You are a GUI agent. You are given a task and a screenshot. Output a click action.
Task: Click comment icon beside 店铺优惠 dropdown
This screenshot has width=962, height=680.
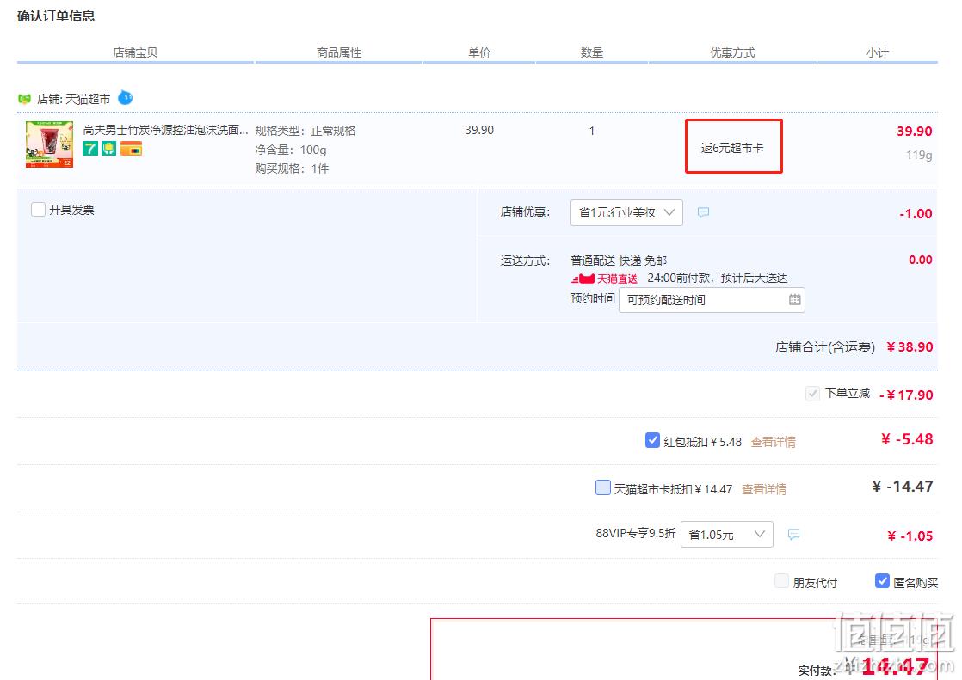[x=704, y=212]
